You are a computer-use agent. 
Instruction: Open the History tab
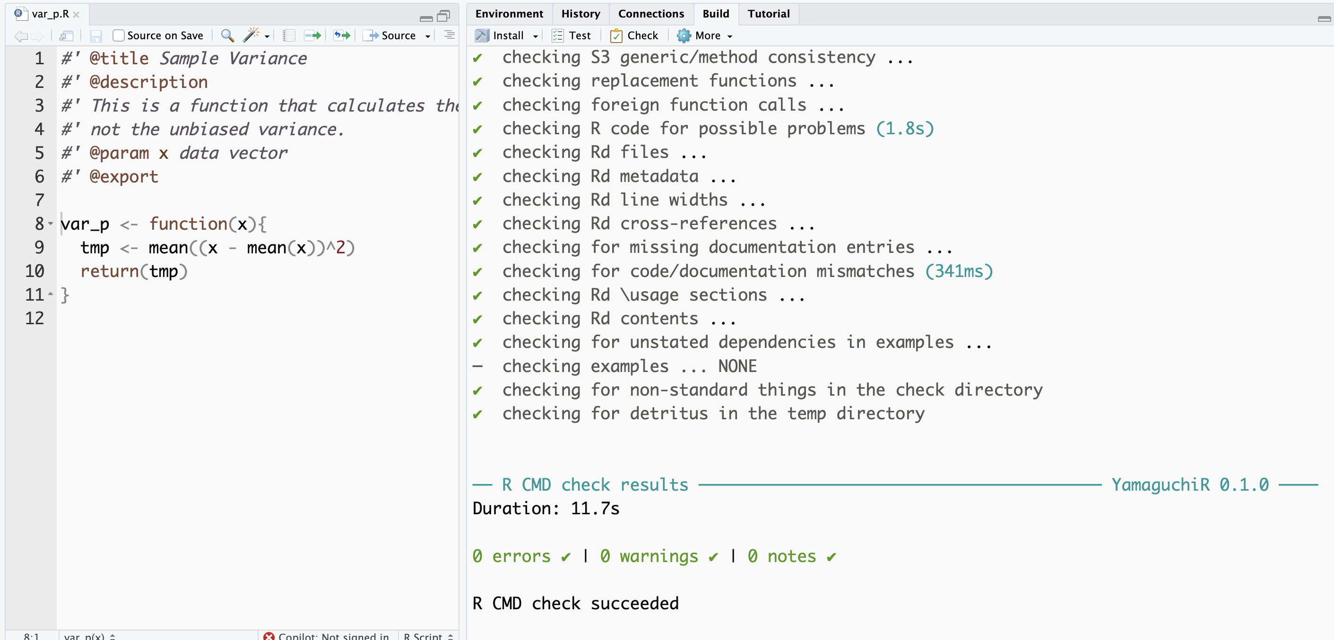[x=580, y=13]
